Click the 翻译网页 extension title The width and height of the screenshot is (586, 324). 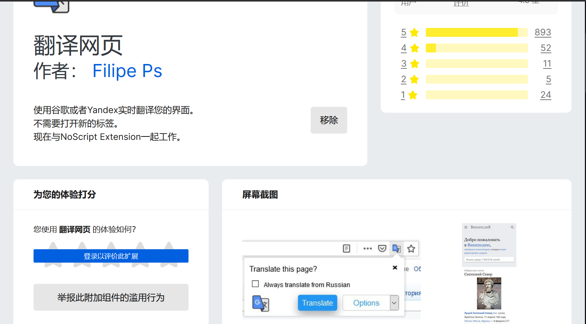pos(78,46)
